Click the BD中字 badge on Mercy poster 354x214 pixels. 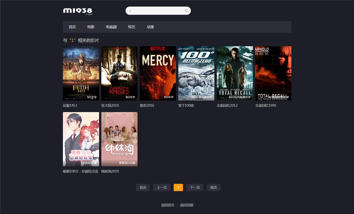point(169,97)
